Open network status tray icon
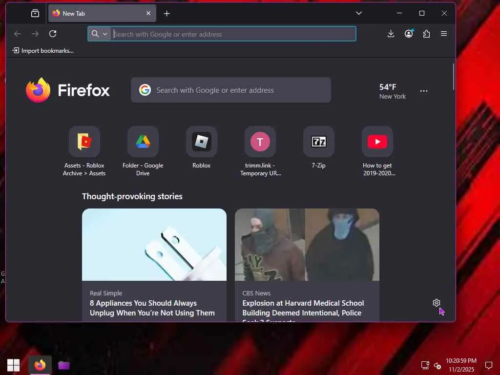500x375 pixels. (x=425, y=365)
